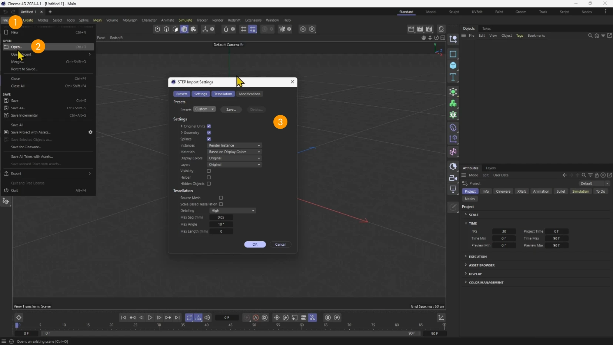This screenshot has width=613, height=345.
Task: Open the Text spline tool
Action: tap(453, 77)
